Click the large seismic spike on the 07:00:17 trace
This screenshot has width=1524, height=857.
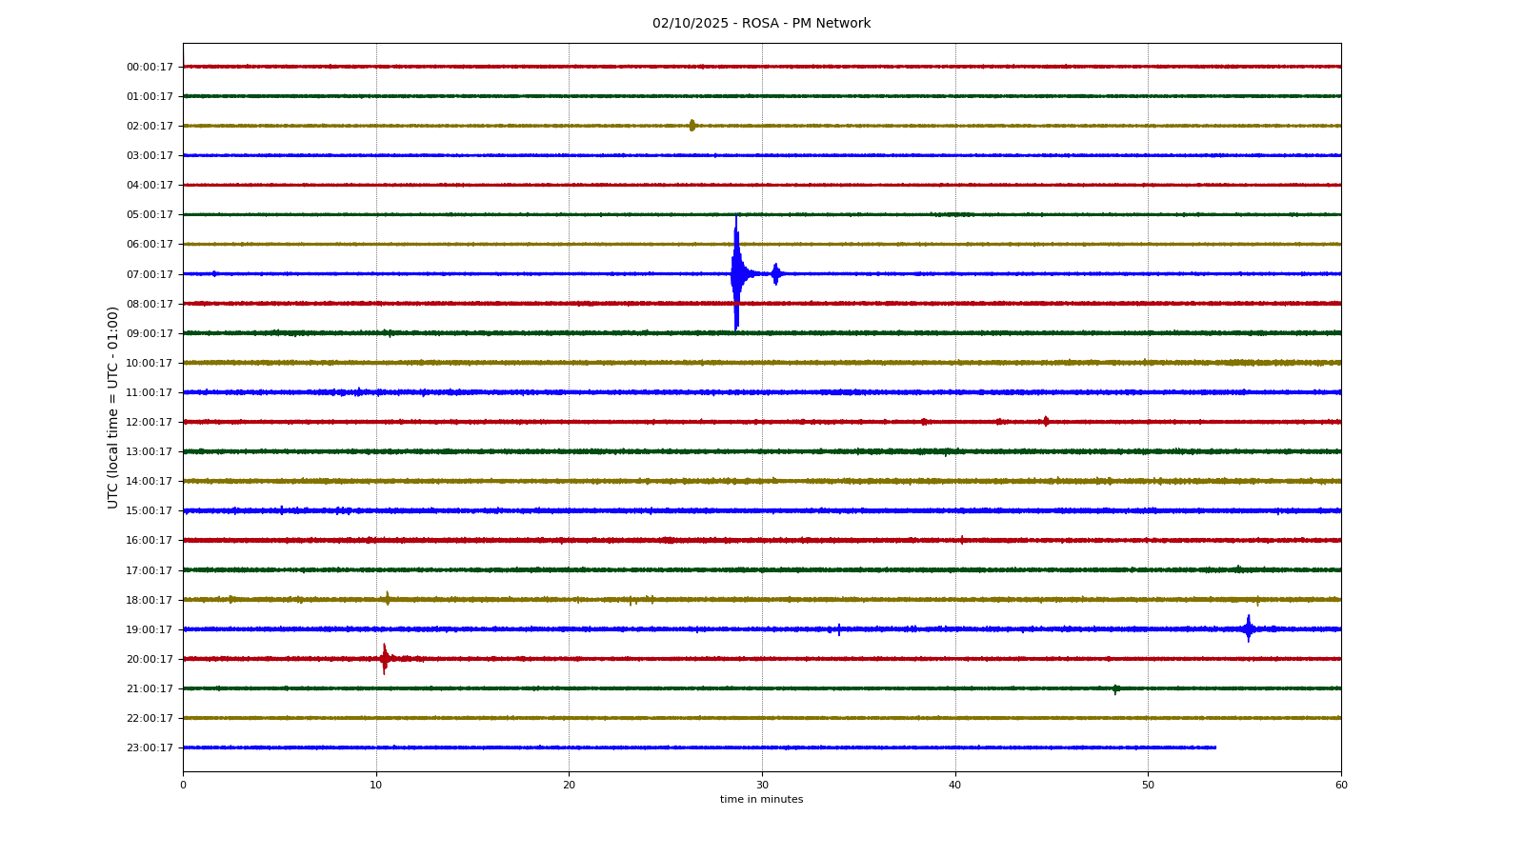click(736, 274)
